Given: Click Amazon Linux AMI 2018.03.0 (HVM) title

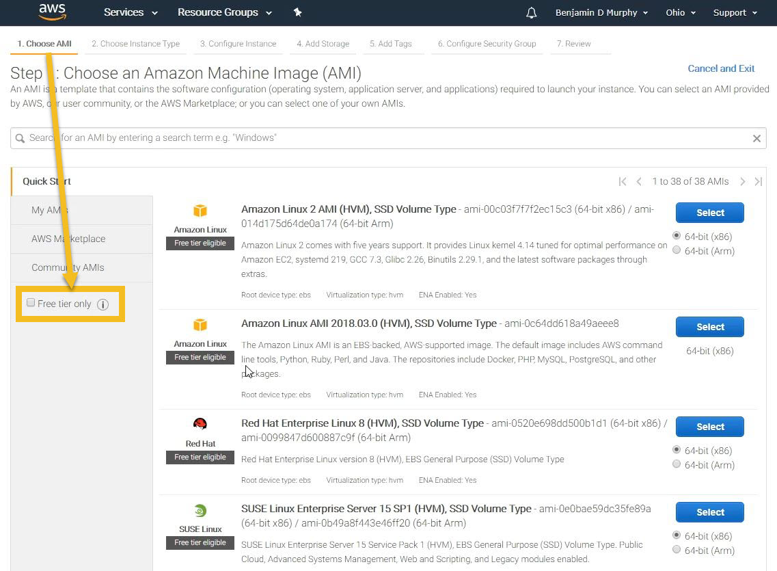Looking at the screenshot, I should tap(368, 323).
